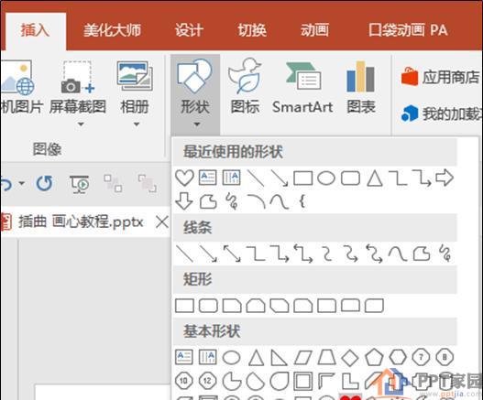Pick the oval in recently used shapes
This screenshot has height=400, width=483.
[x=326, y=178]
